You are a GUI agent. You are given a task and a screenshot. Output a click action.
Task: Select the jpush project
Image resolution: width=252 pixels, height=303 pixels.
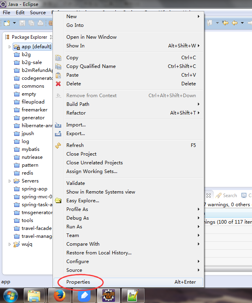[x=24, y=134]
